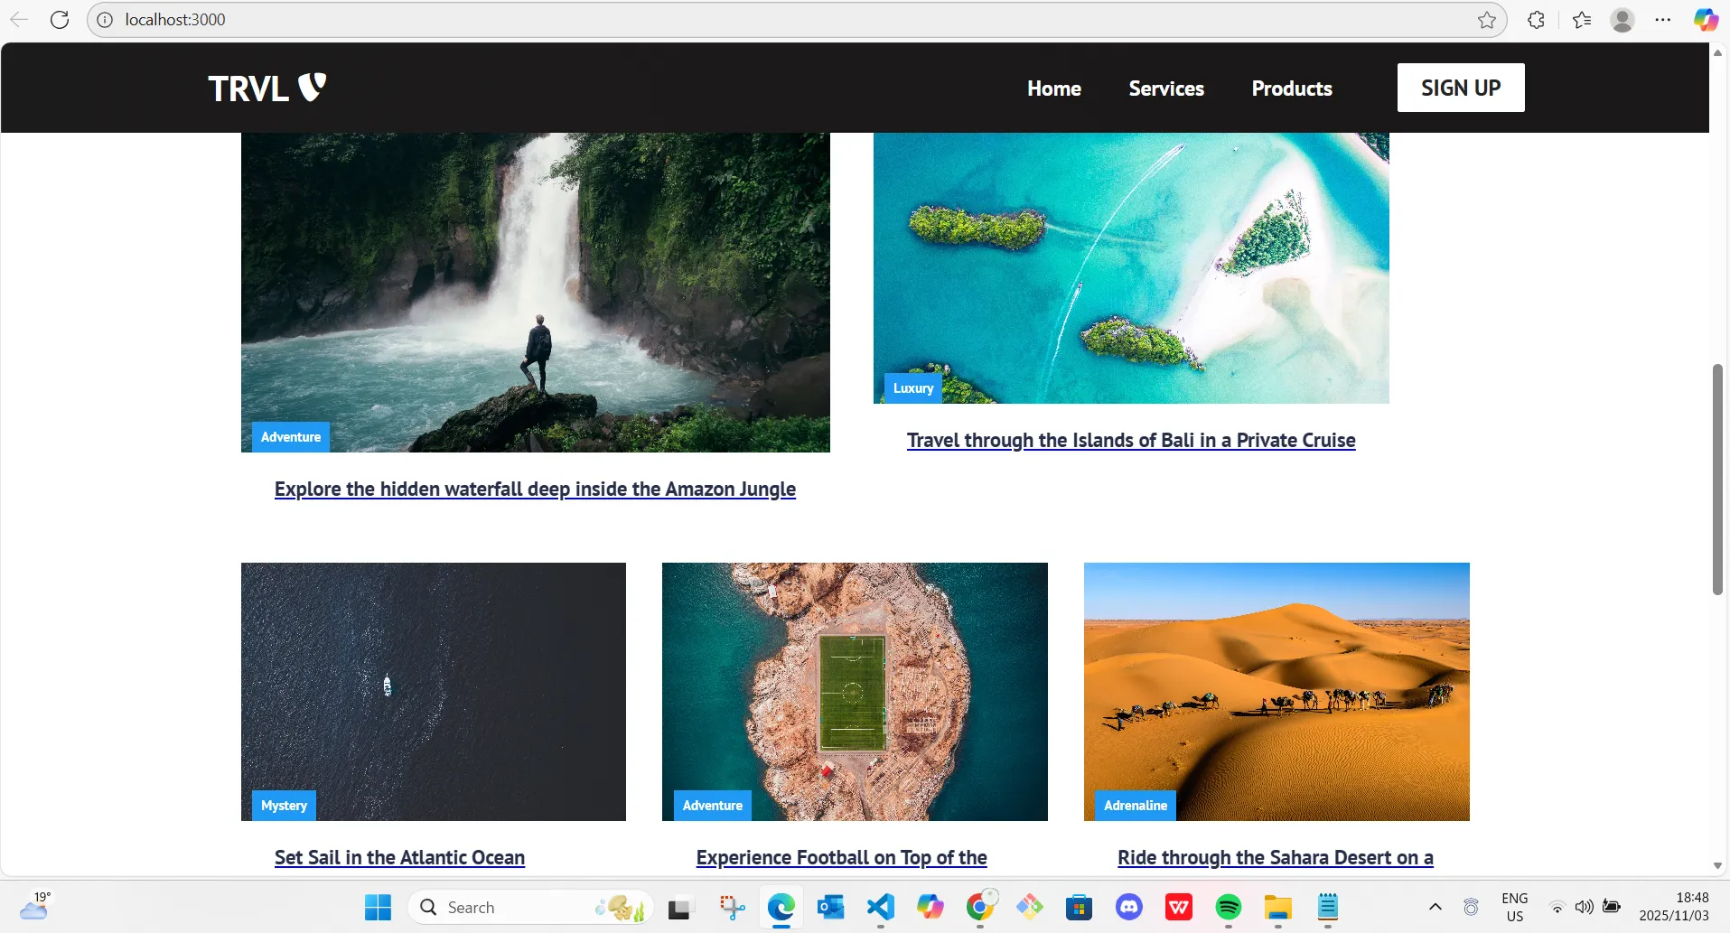Add this page to favorites star
The height and width of the screenshot is (933, 1730).
coord(1486,20)
